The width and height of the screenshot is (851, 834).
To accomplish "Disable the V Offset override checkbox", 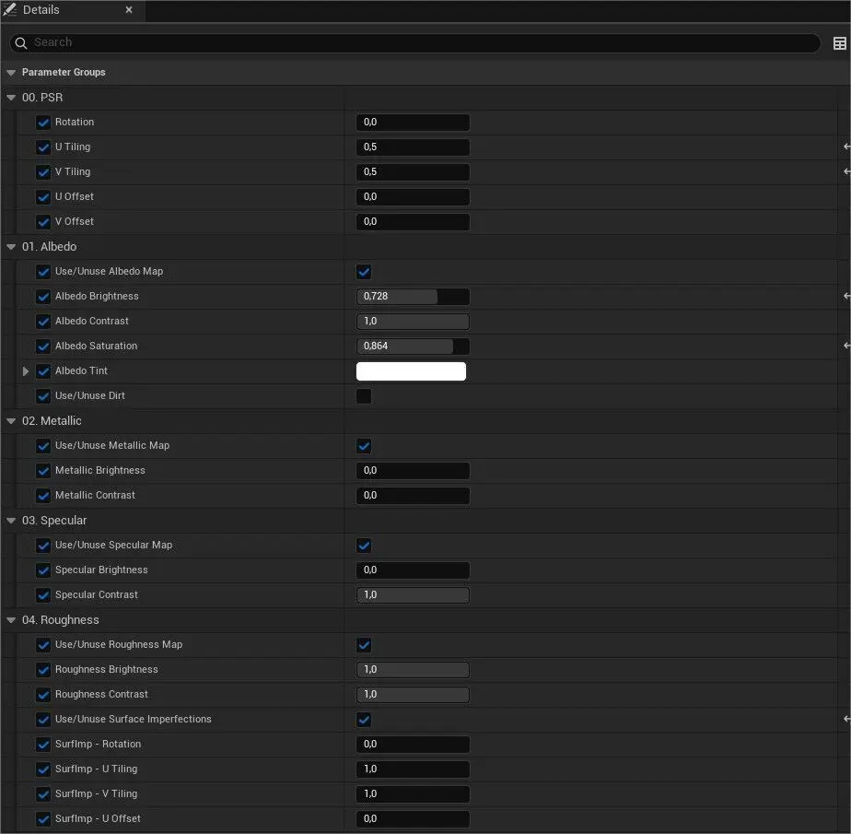I will [x=43, y=222].
